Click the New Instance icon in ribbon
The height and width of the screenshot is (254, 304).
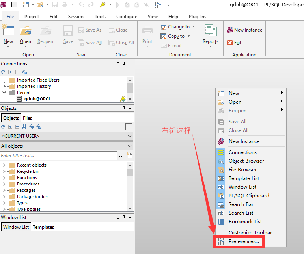click(230, 30)
